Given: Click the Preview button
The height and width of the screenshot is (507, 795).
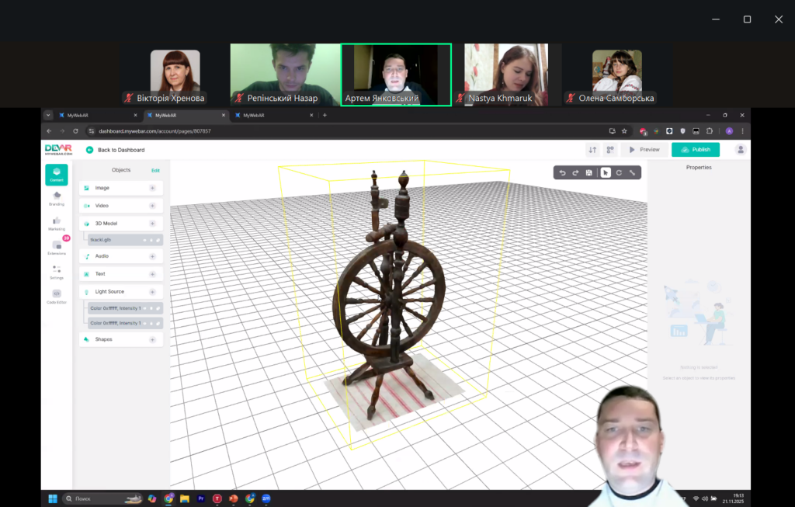Looking at the screenshot, I should click(x=644, y=150).
